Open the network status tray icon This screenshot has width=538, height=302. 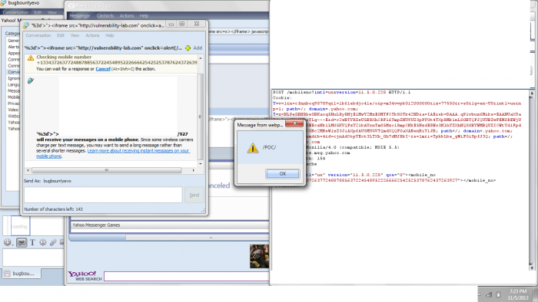point(489,294)
